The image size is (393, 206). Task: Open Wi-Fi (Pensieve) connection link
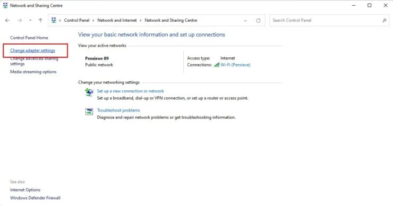[235, 65]
